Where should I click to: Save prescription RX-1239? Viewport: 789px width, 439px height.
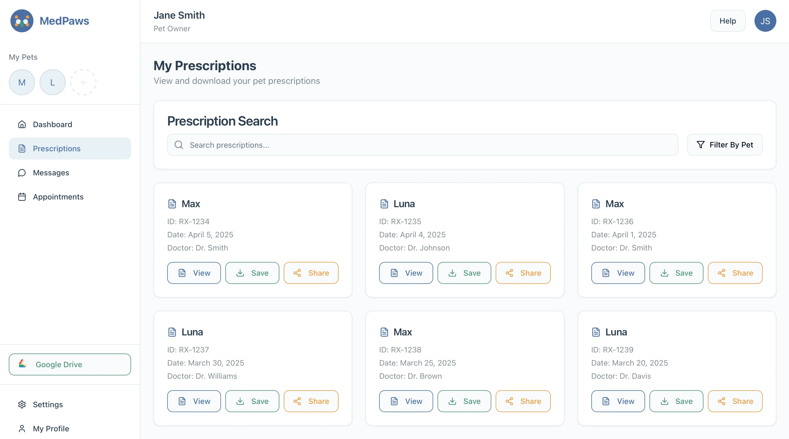676,401
